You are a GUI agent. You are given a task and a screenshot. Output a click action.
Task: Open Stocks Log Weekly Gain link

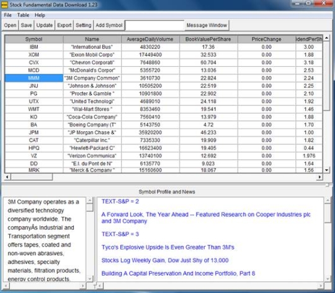coord(165,260)
